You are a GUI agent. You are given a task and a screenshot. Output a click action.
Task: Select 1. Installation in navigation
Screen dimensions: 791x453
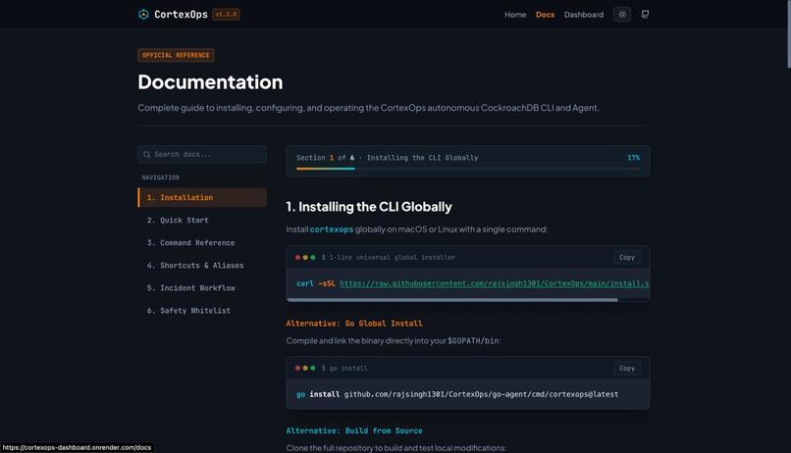(202, 197)
